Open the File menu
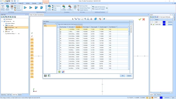This screenshot has height=99, width=176. 2,3
